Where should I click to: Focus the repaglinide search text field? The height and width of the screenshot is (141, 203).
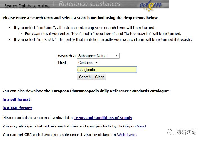pos(107,70)
